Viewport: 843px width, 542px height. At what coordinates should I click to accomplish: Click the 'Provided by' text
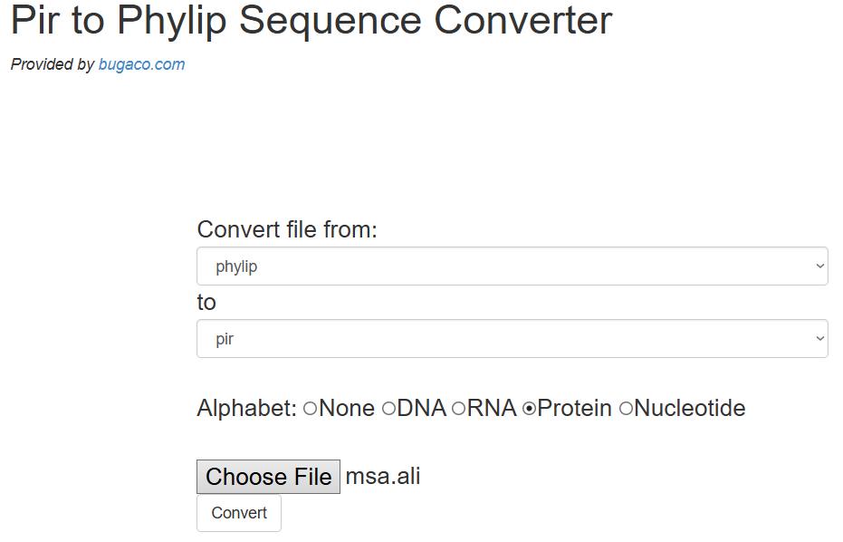pyautogui.click(x=53, y=64)
